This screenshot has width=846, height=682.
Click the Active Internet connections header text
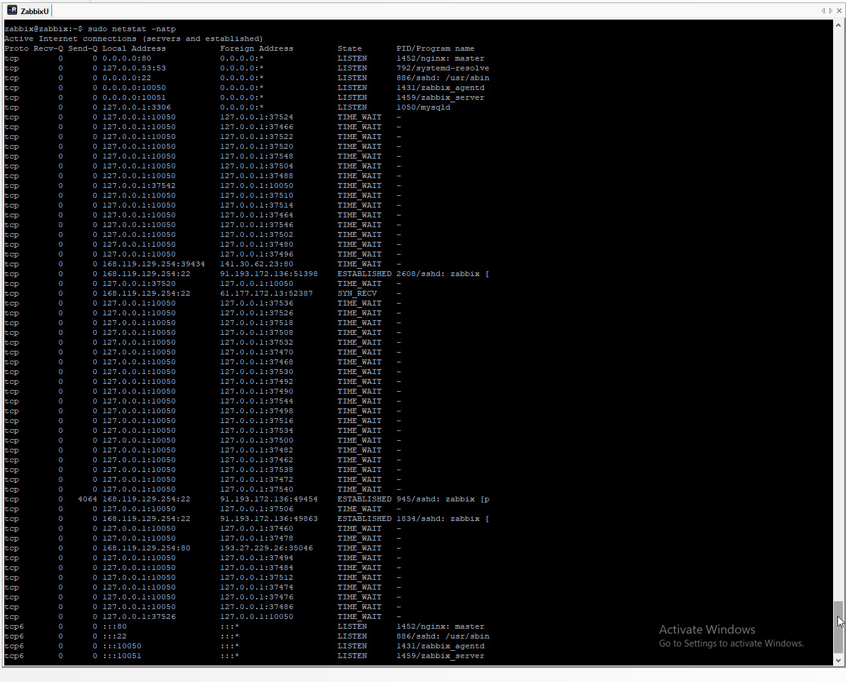click(134, 38)
